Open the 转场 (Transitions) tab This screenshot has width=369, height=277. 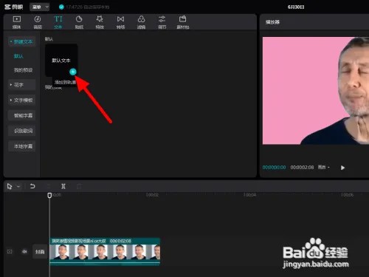click(x=120, y=22)
